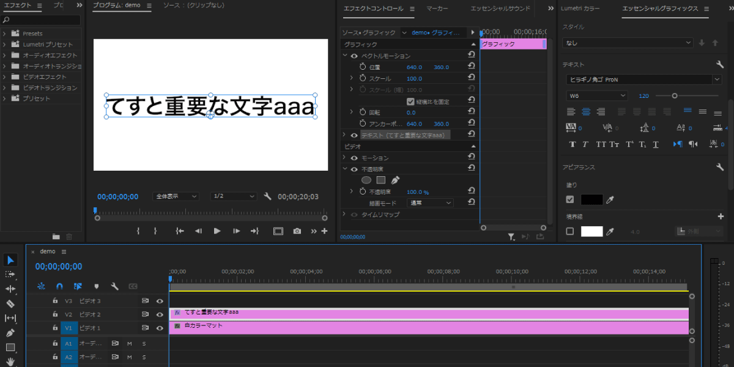Step forward one frame in program monitor
The width and height of the screenshot is (734, 367).
[x=236, y=231]
